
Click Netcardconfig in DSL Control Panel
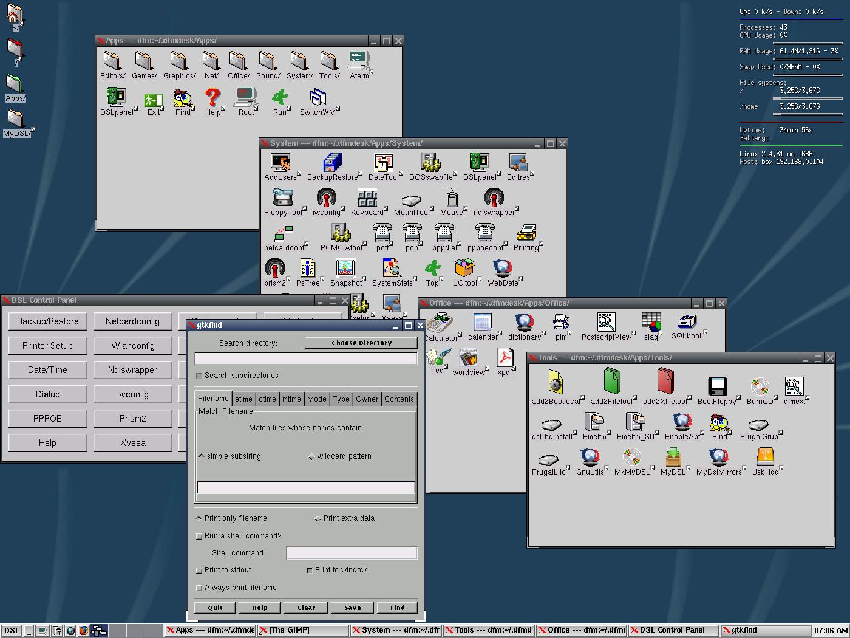pos(132,321)
